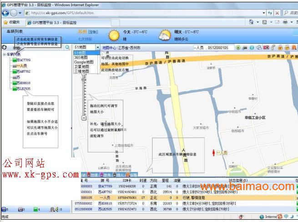Click the IE page refresh arrows button

pyautogui.click(x=270, y=13)
